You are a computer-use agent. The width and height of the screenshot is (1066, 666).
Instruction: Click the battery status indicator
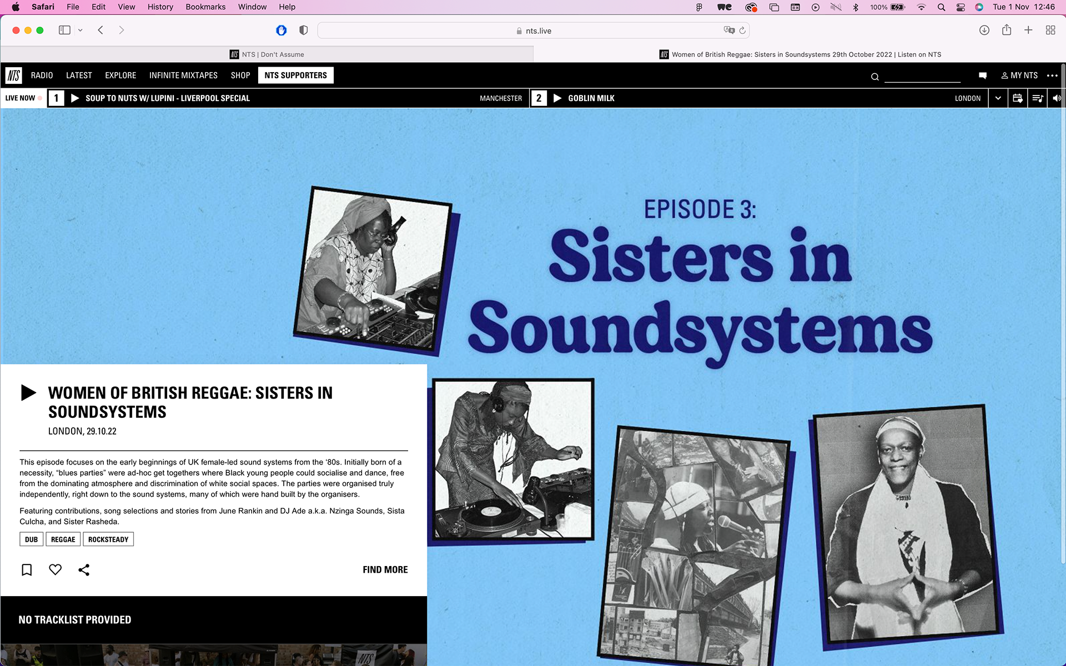tap(888, 7)
